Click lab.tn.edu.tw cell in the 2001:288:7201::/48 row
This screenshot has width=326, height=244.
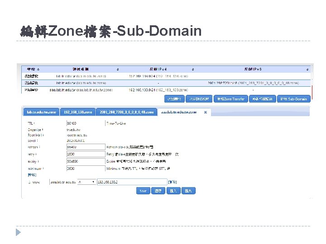pyautogui.click(x=81, y=83)
